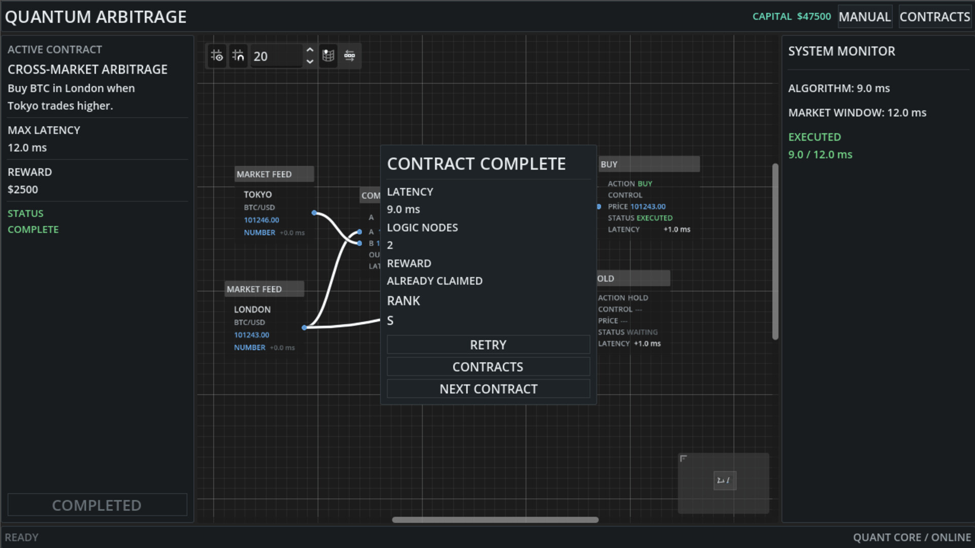Click the 9.0 / 12.0 ms executed value

(820, 155)
